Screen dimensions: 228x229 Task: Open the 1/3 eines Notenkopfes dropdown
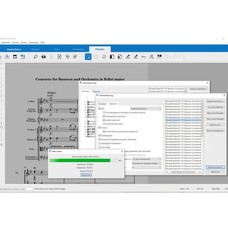(146, 159)
